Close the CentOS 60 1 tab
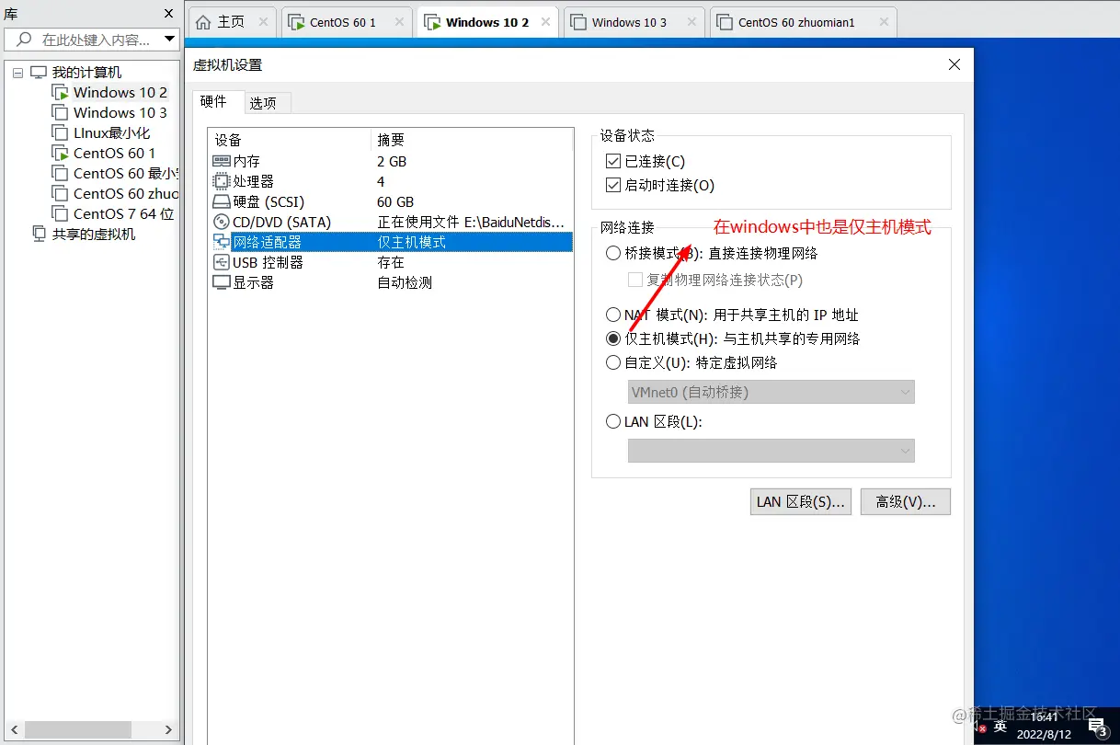 click(397, 22)
